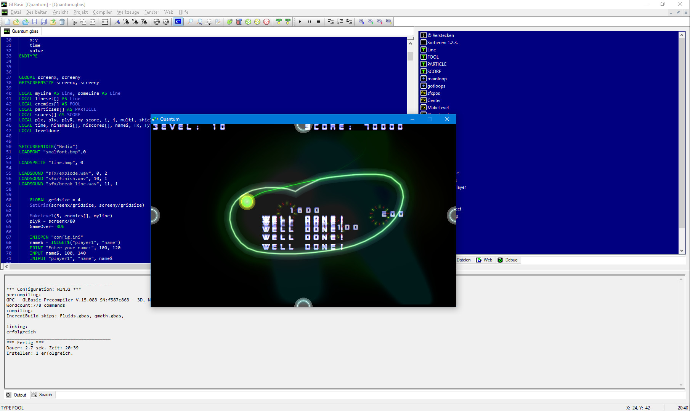Click the Compiler options globe icon
Screen dimensions: 690x411
[x=248, y=22]
